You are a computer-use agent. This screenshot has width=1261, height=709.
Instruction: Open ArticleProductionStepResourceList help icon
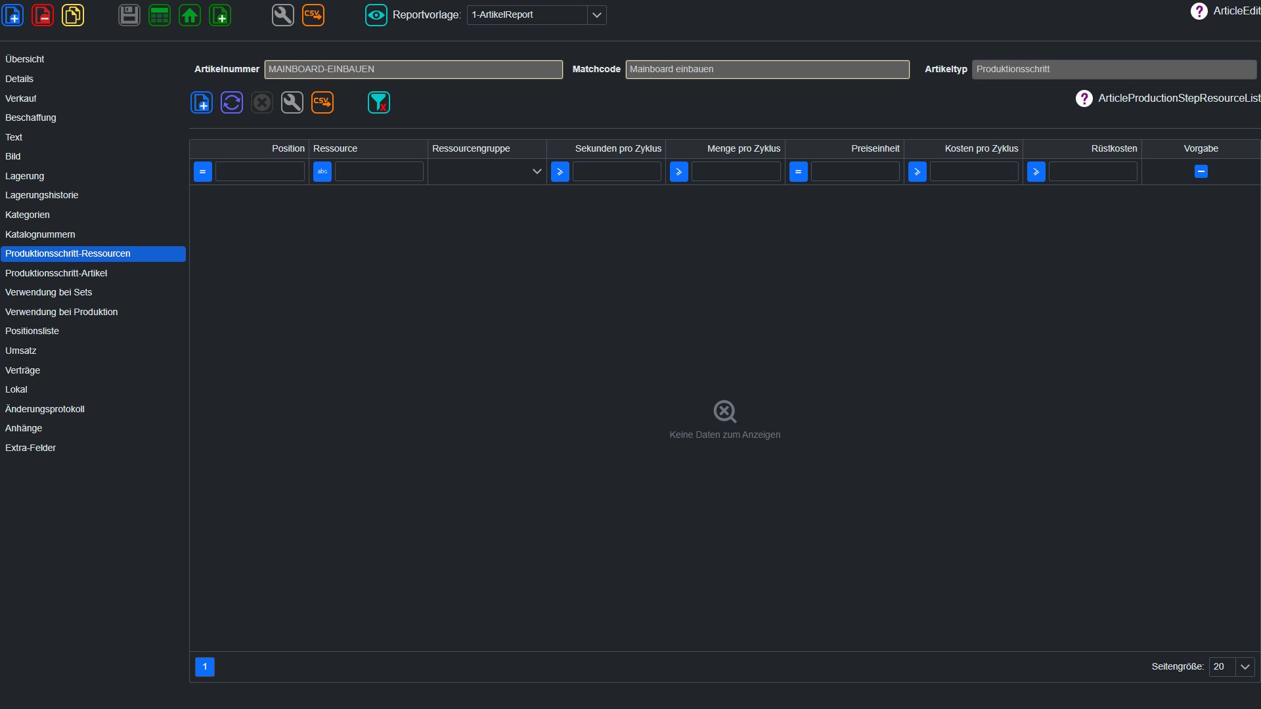click(x=1084, y=98)
